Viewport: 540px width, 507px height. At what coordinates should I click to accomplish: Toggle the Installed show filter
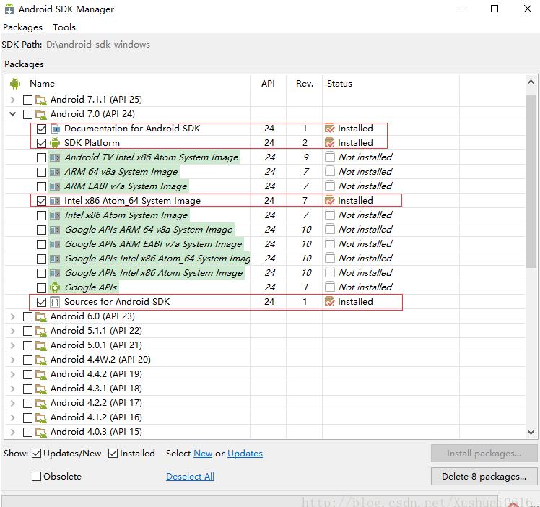(x=113, y=454)
